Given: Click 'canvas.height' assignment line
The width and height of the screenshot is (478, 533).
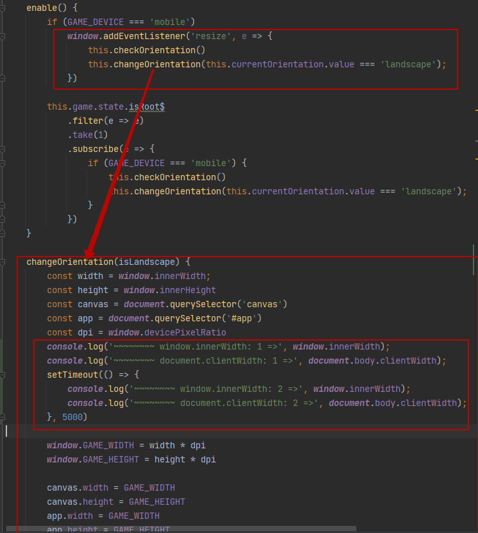Looking at the screenshot, I should point(116,502).
